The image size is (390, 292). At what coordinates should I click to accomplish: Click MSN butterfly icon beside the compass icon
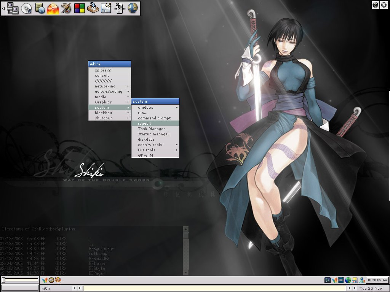45,280
